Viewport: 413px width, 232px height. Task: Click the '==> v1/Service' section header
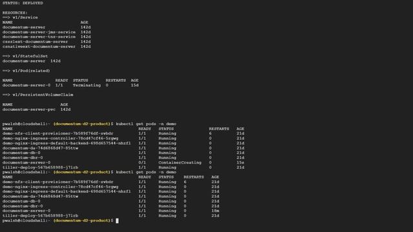[x=20, y=17]
